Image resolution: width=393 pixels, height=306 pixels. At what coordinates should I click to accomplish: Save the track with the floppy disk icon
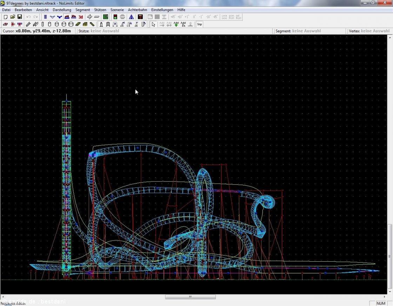point(20,17)
